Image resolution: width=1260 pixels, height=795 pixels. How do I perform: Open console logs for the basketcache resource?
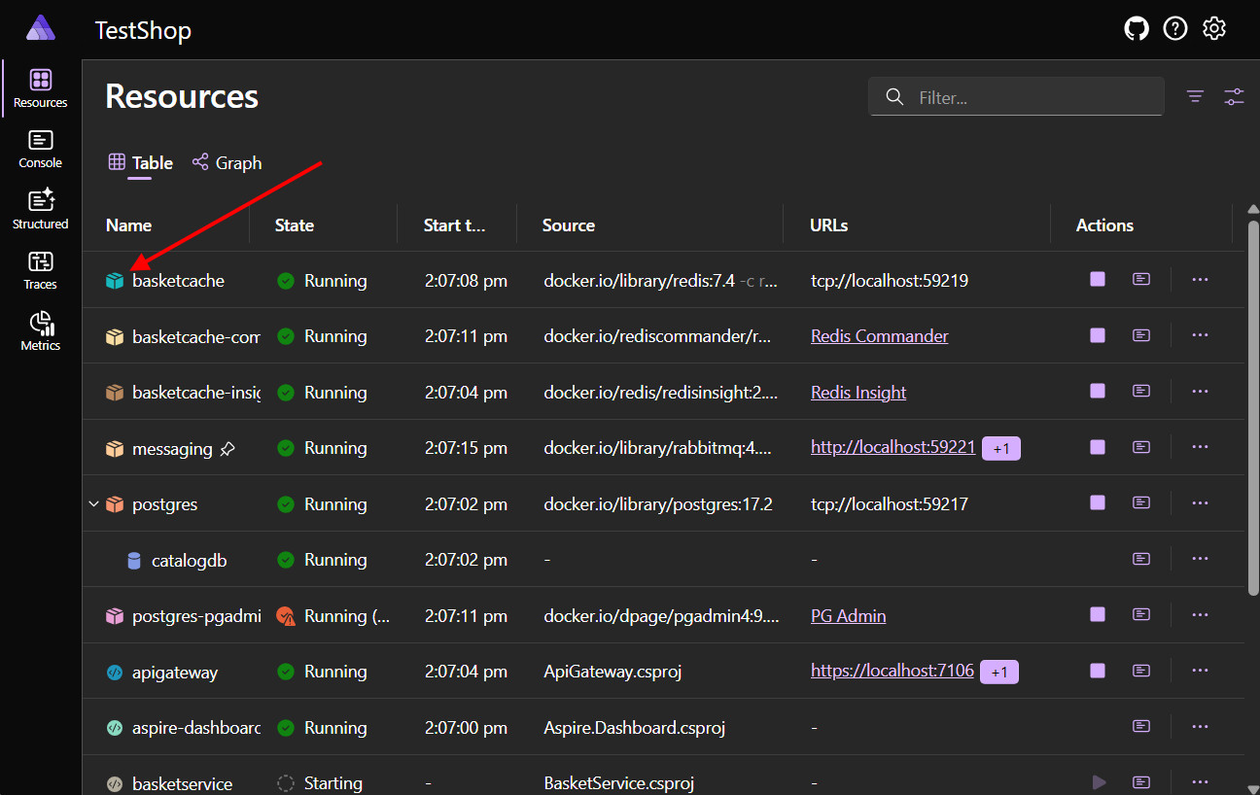pos(1140,279)
